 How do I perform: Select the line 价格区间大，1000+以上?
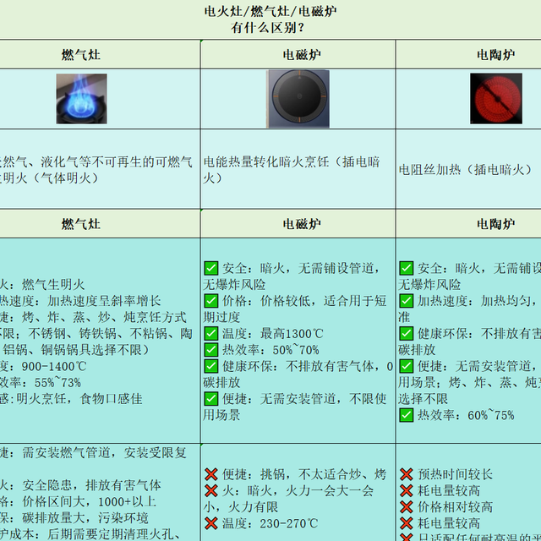(x=78, y=501)
